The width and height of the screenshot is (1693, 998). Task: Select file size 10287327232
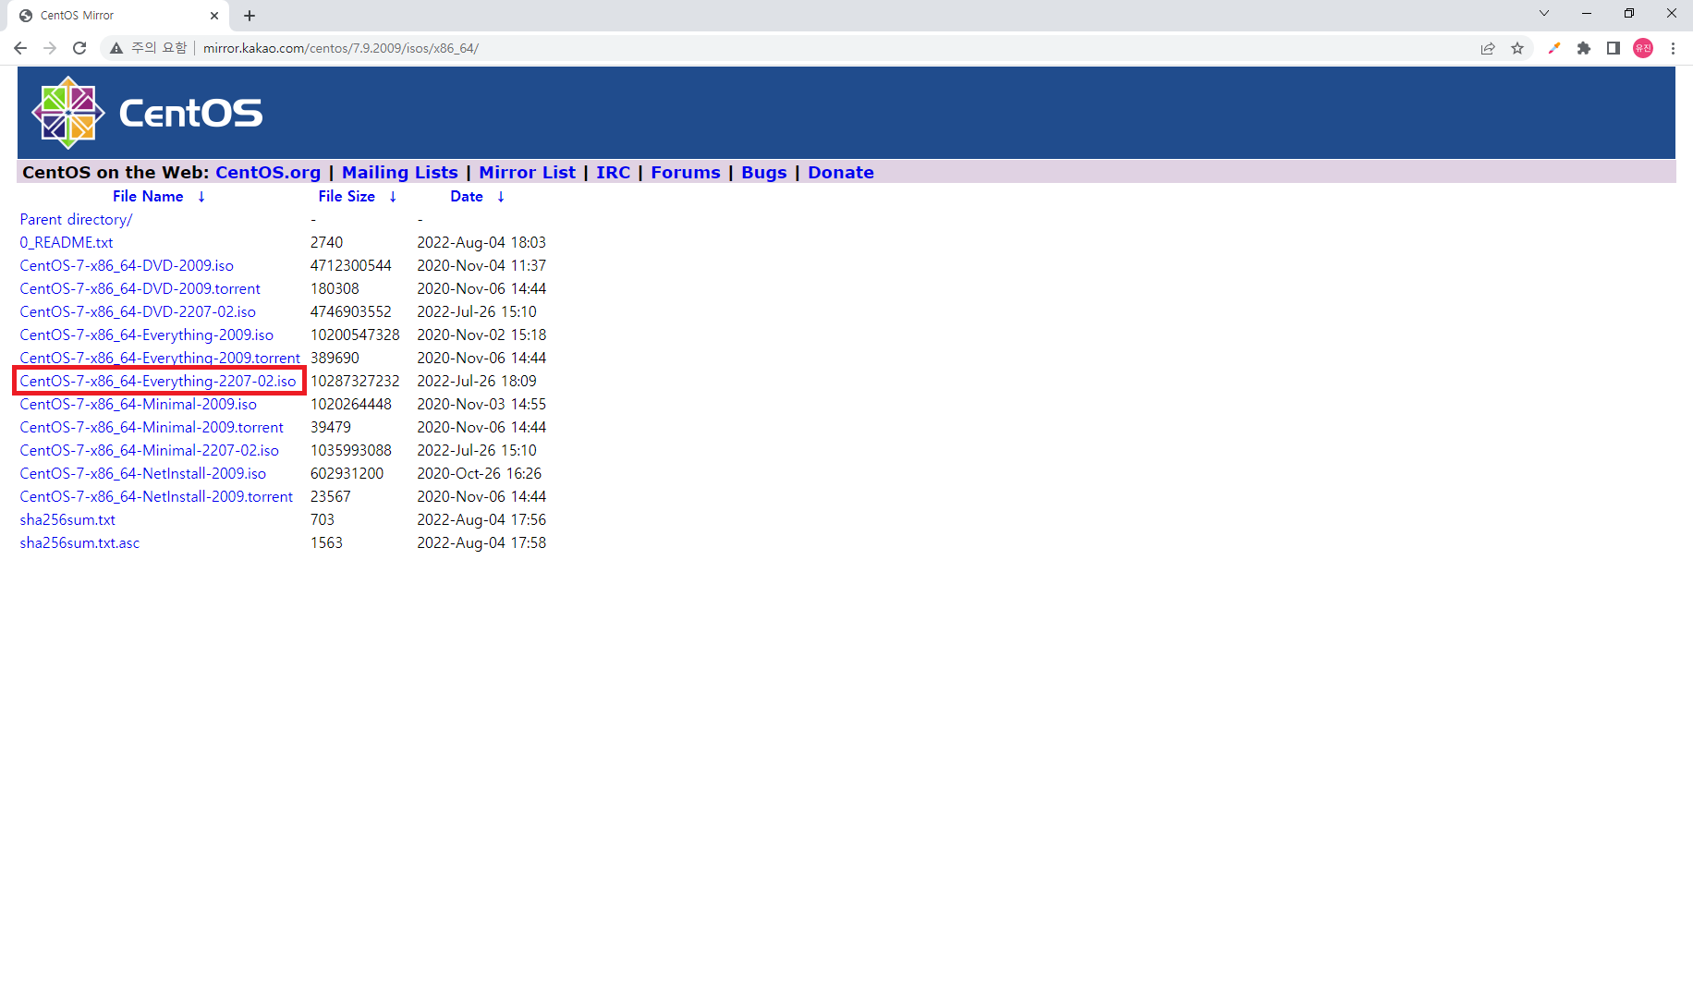point(355,382)
